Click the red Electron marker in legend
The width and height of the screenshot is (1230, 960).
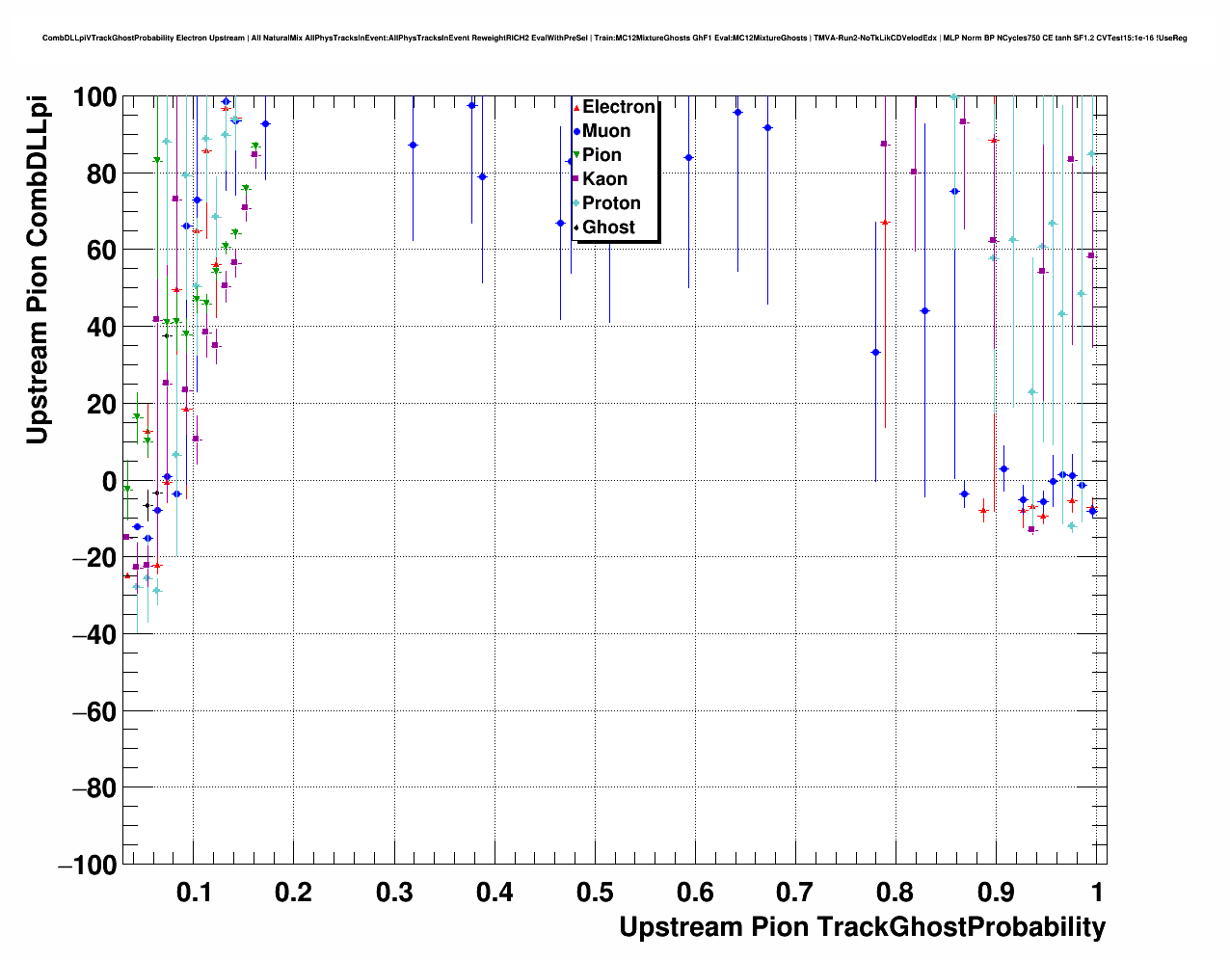pyautogui.click(x=576, y=108)
